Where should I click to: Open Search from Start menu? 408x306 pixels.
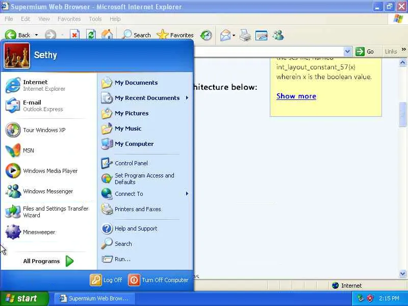(x=145, y=244)
